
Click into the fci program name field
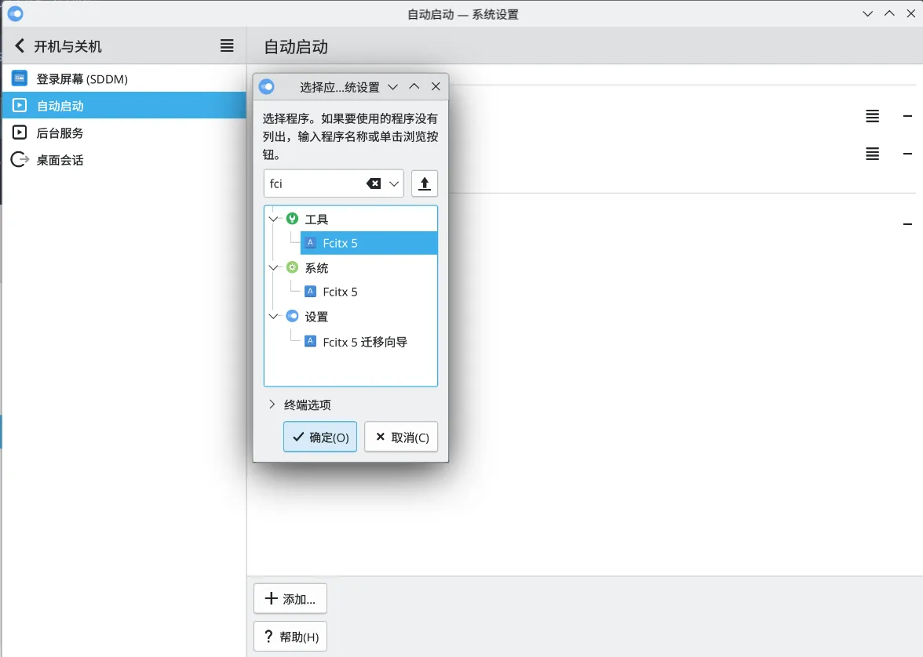(x=314, y=183)
